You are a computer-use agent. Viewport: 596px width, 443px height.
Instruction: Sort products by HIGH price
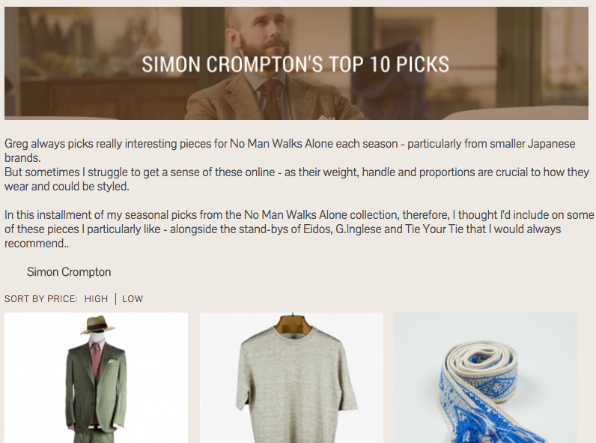[x=96, y=299]
